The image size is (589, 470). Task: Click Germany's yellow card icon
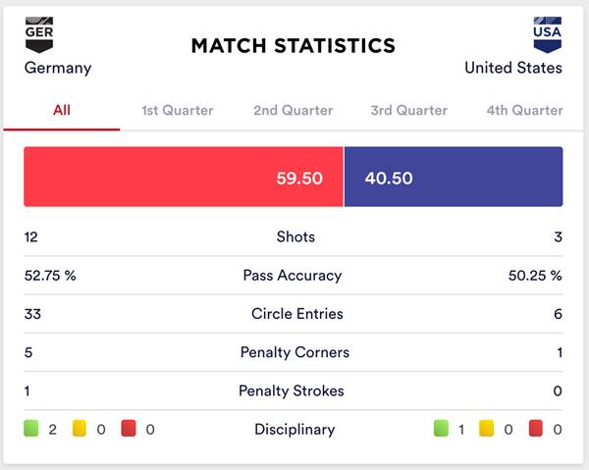[x=79, y=429]
